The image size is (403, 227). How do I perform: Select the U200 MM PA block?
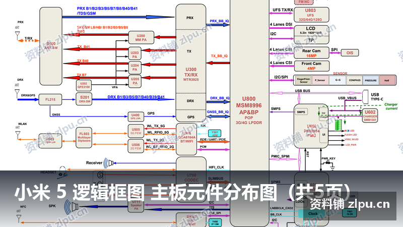click(141, 37)
